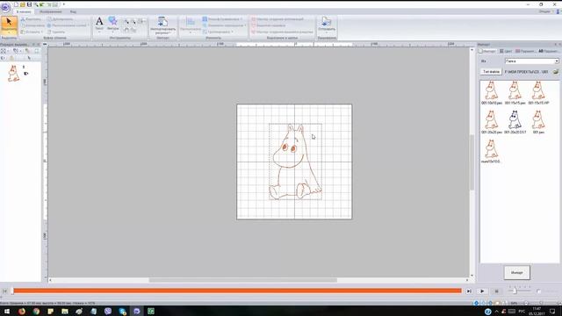This screenshot has width=562, height=316.
Task: Click the Импорт button below the thumbnails
Action: [517, 273]
